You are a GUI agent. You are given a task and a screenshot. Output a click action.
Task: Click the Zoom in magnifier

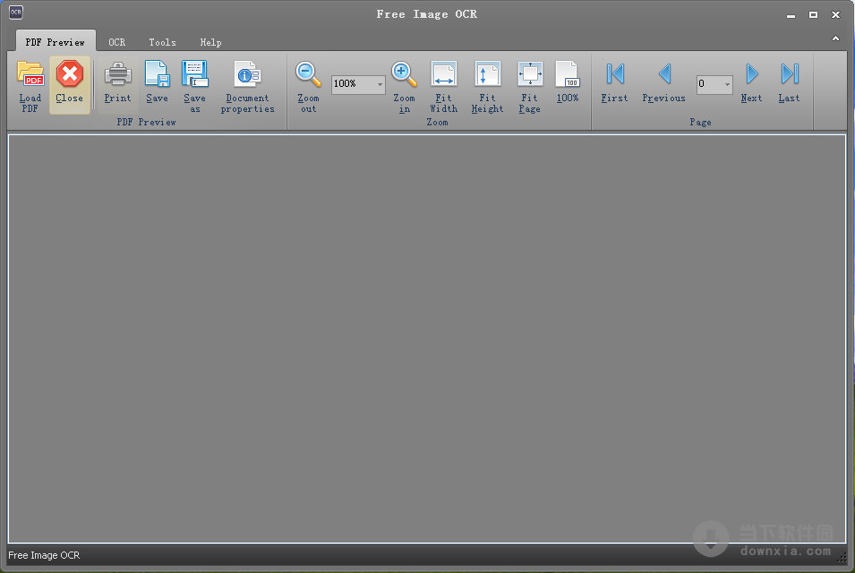[404, 74]
